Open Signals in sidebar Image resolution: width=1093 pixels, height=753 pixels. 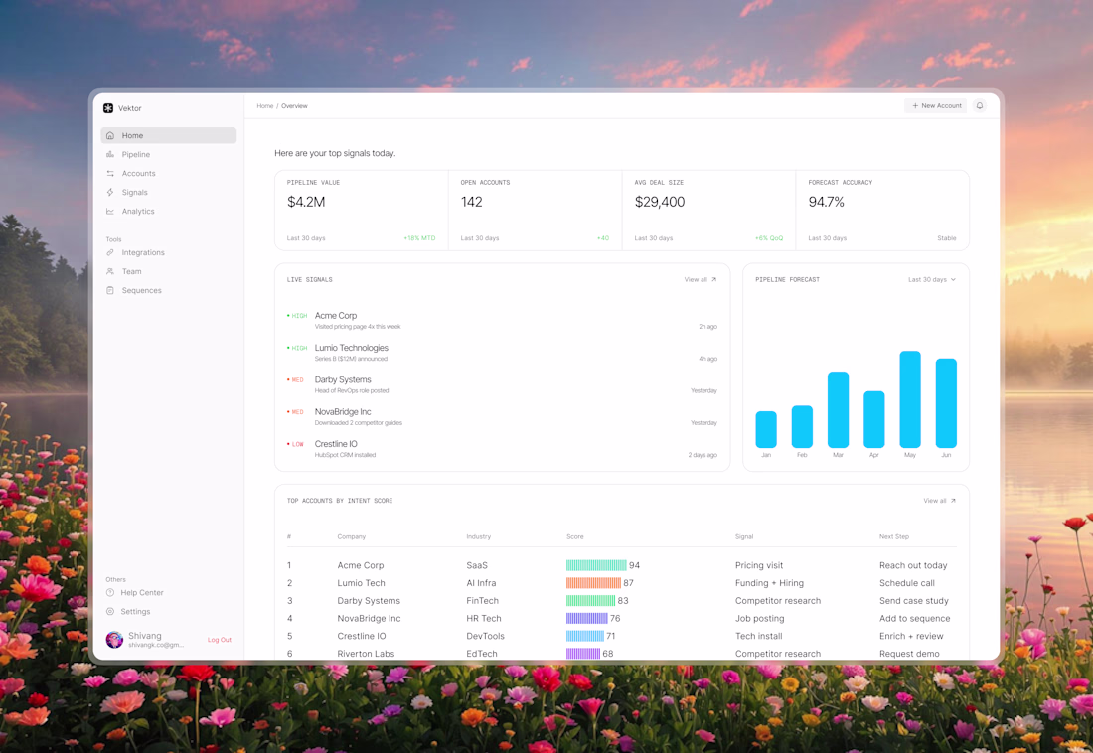pos(169,192)
